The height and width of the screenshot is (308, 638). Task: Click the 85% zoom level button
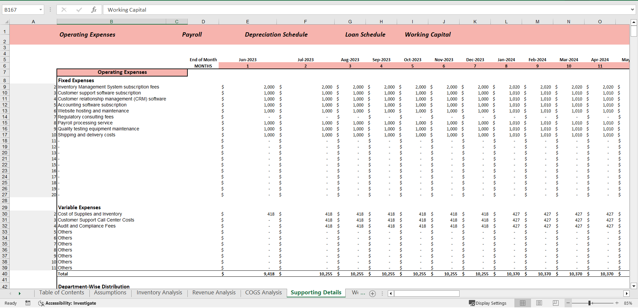628,303
